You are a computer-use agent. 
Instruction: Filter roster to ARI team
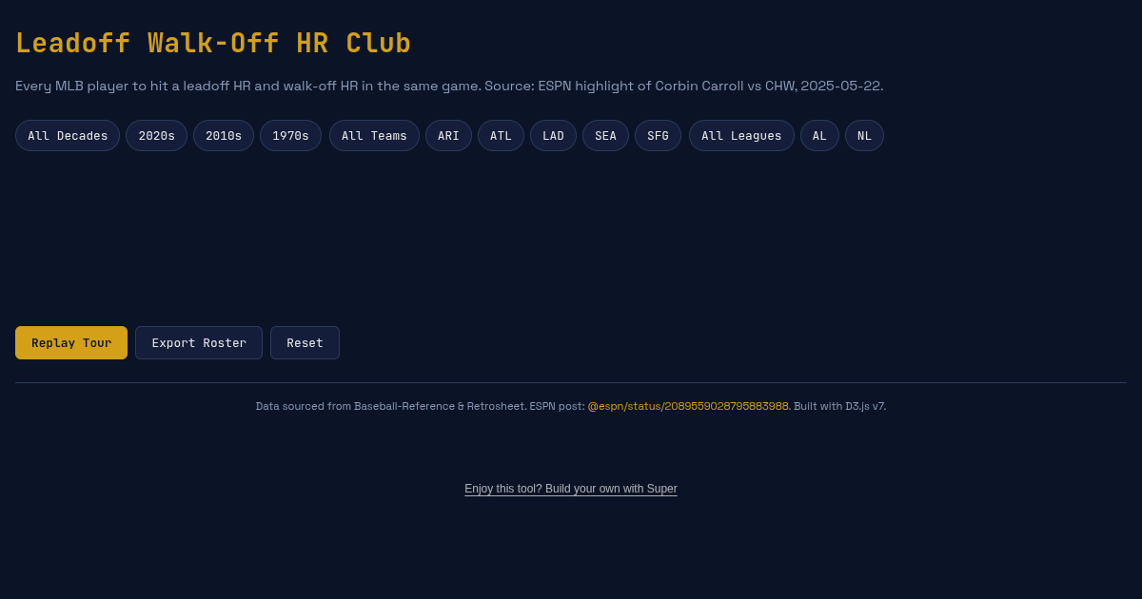click(448, 136)
